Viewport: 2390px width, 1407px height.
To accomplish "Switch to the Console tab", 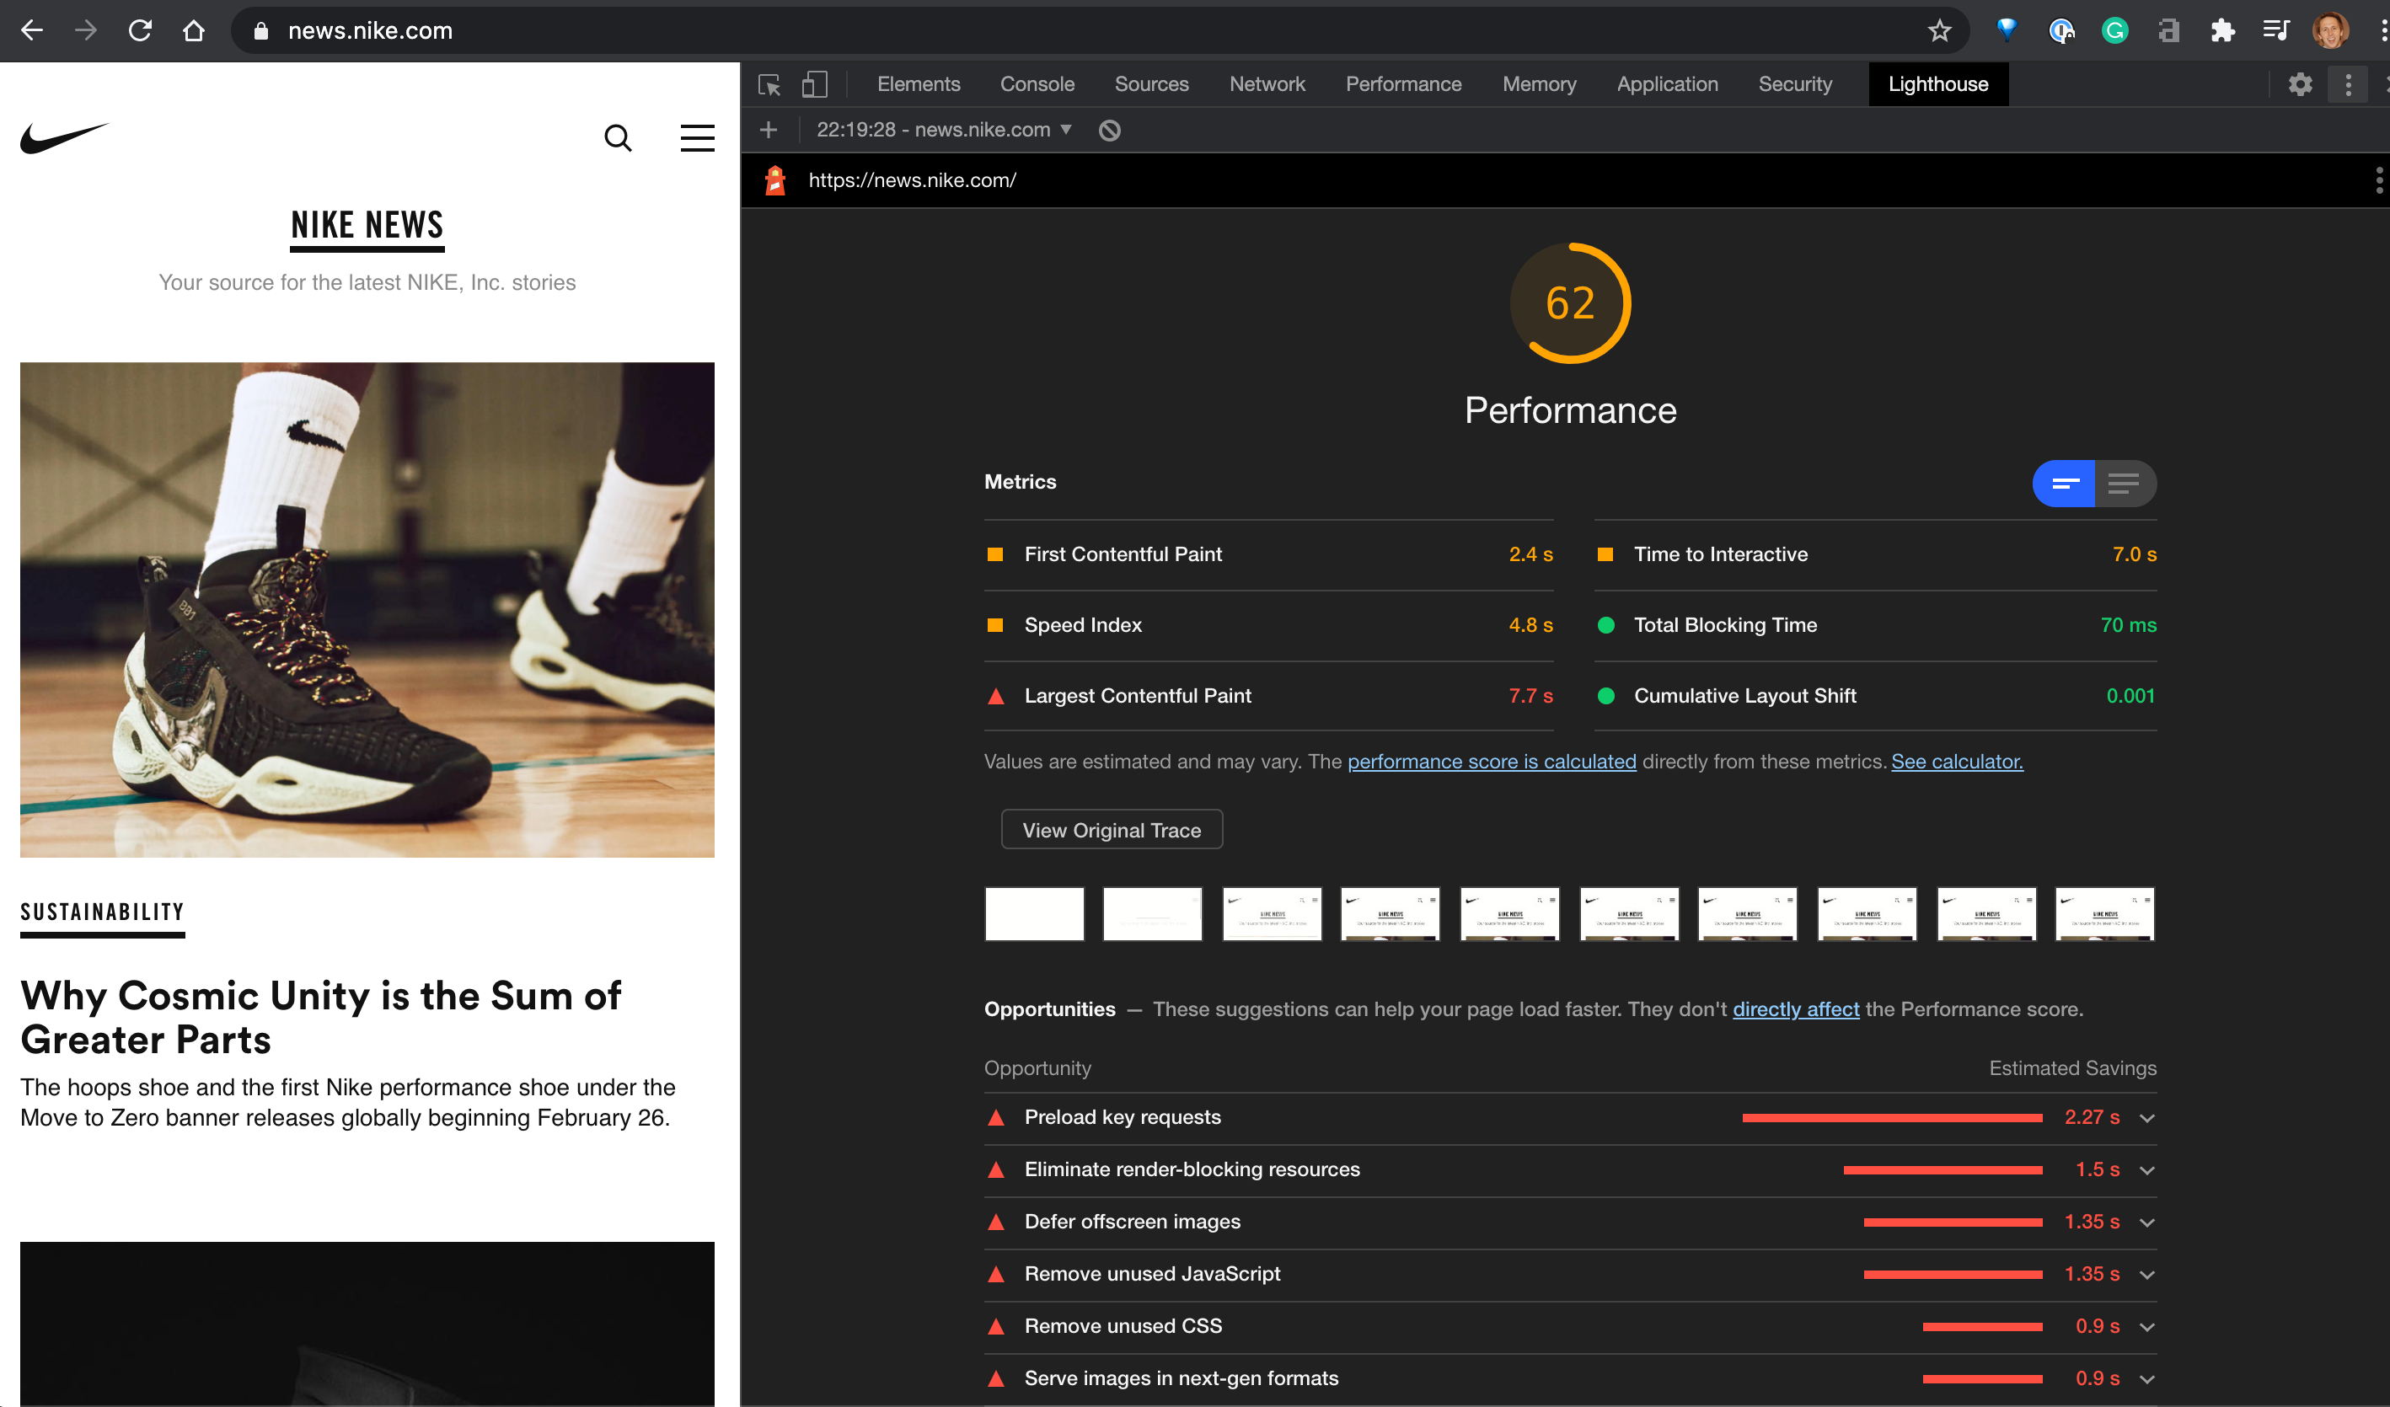I will click(1037, 84).
